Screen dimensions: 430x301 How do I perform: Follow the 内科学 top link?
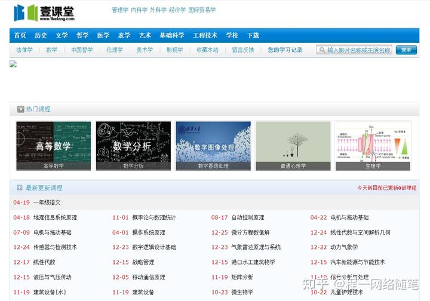(139, 10)
